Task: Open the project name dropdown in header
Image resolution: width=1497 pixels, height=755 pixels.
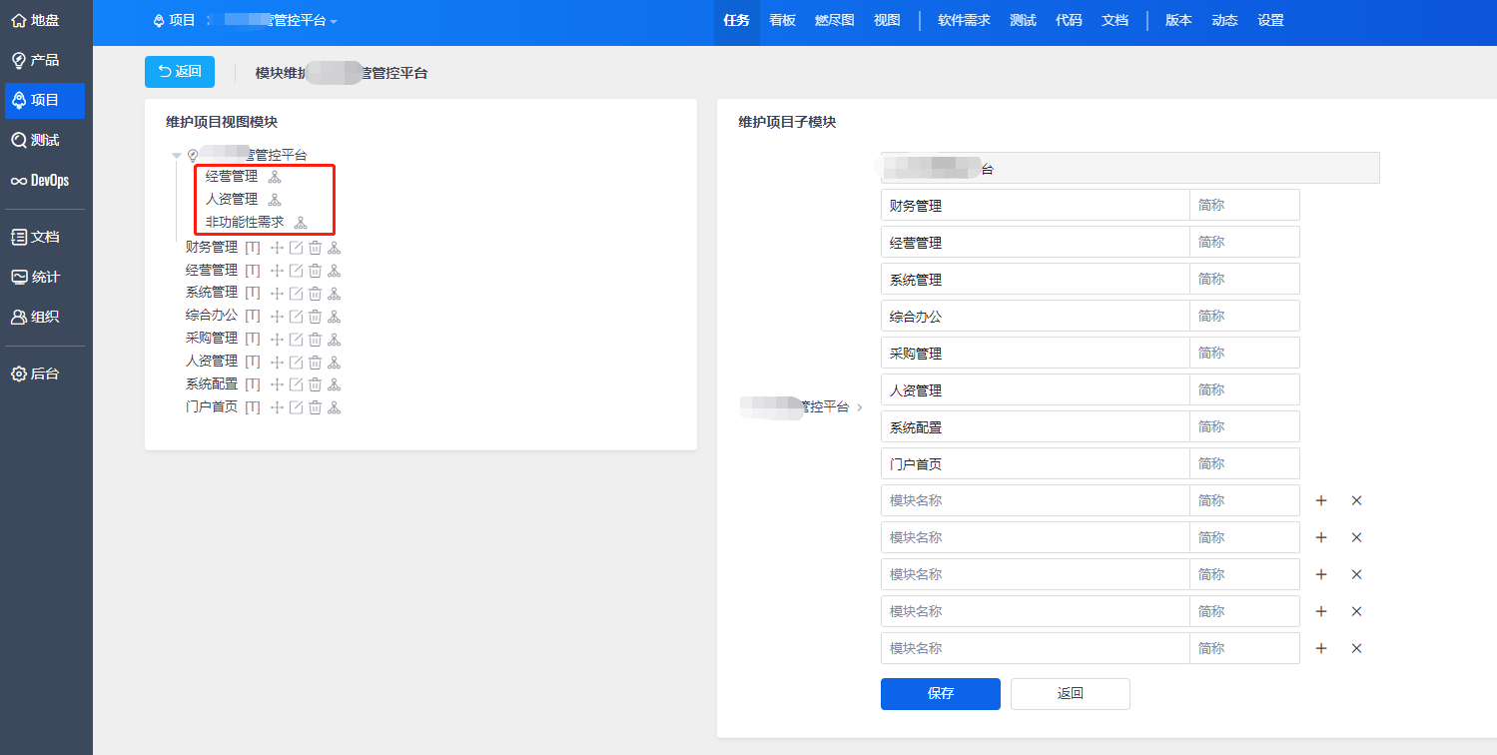Action: click(x=334, y=22)
